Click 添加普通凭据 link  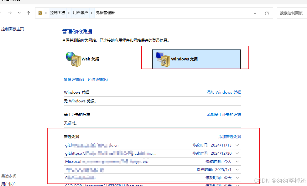pos(230,137)
